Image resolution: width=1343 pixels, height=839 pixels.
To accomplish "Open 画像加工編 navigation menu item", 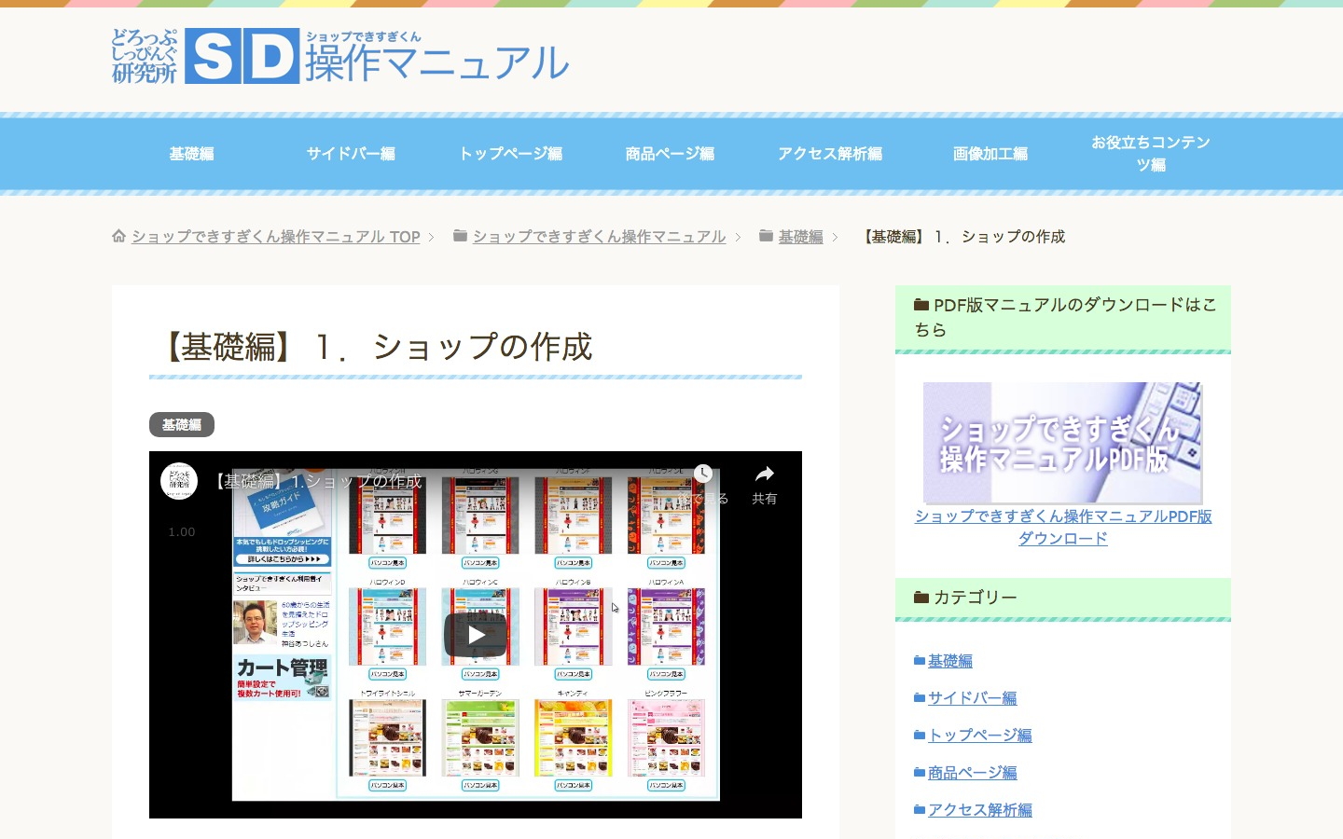I will pyautogui.click(x=990, y=154).
